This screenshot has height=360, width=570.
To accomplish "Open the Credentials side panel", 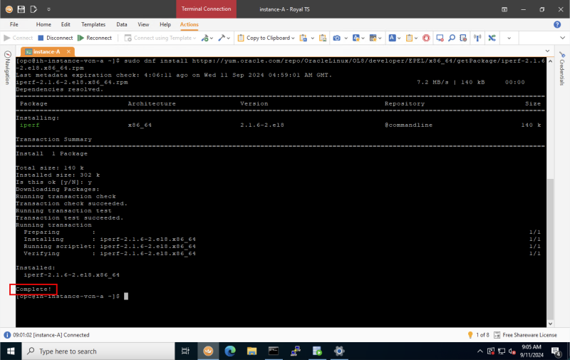I will click(x=561, y=70).
